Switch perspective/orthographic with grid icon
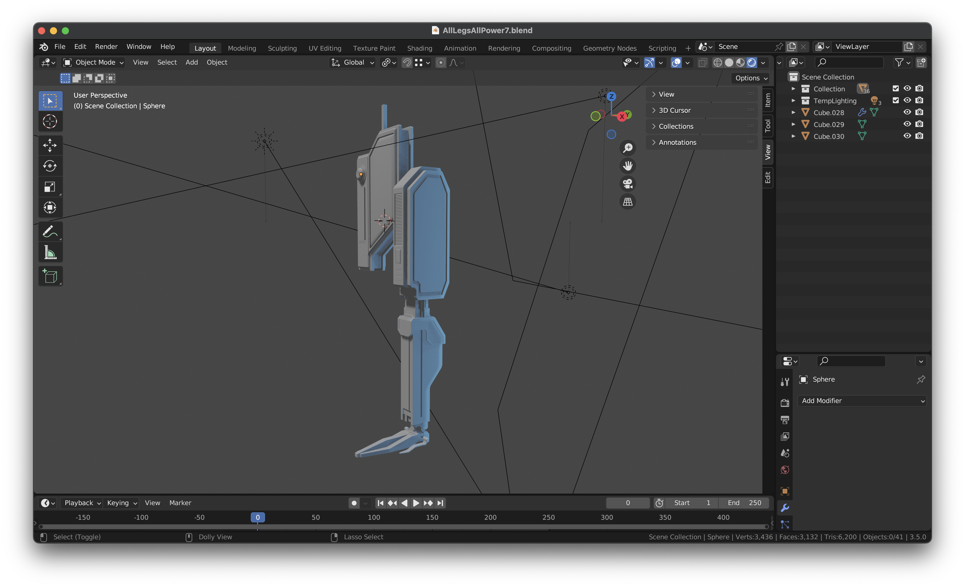Image resolution: width=965 pixels, height=587 pixels. [628, 202]
